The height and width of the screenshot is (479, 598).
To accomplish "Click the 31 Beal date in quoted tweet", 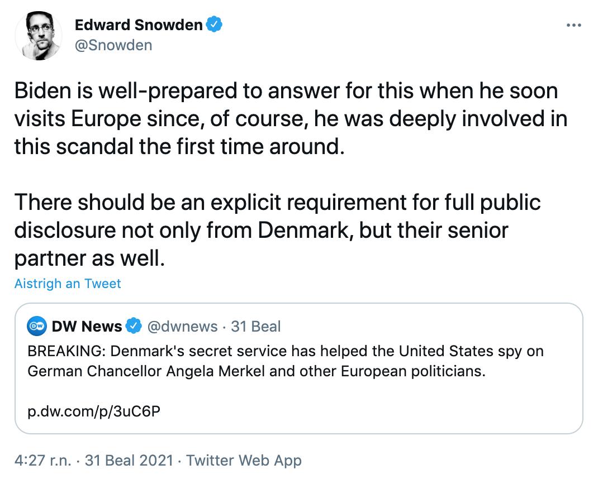I will click(256, 326).
